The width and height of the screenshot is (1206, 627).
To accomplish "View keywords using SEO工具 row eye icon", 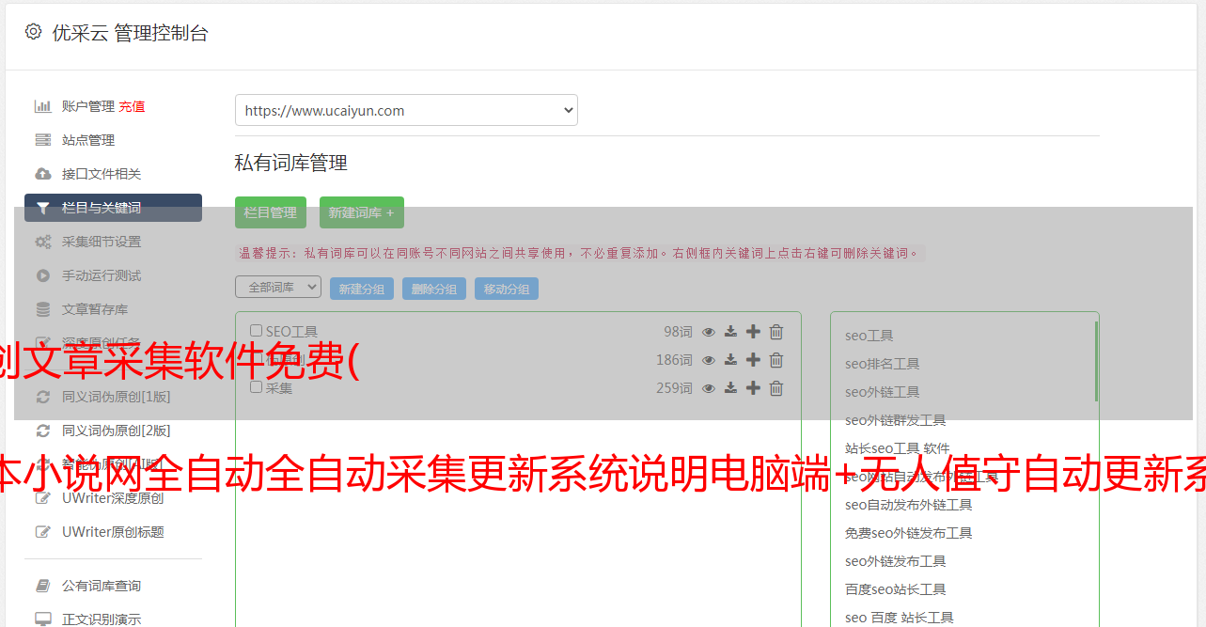I will 709,332.
